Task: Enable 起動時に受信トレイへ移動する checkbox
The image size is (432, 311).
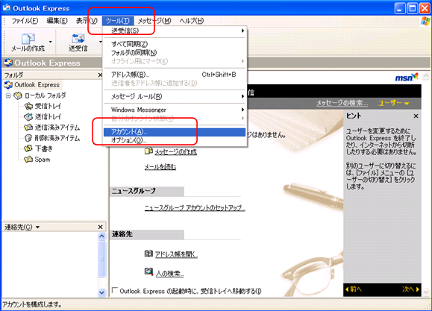Action: pos(115,290)
